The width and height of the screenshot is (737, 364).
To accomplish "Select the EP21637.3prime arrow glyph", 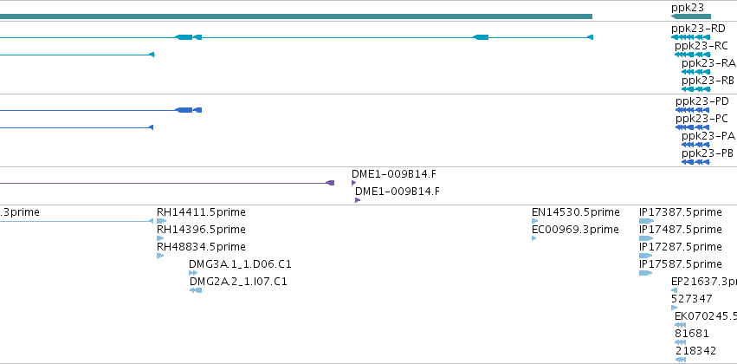I will tap(674, 290).
